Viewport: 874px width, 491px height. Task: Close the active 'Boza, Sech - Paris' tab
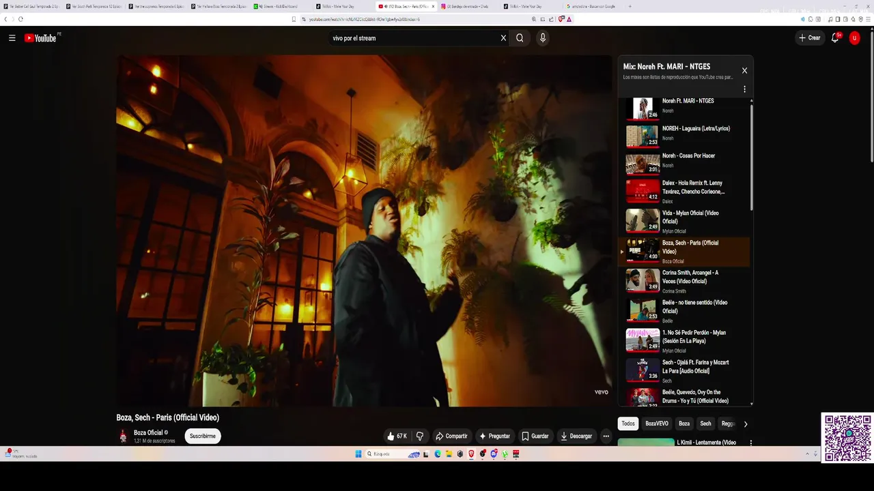433,6
